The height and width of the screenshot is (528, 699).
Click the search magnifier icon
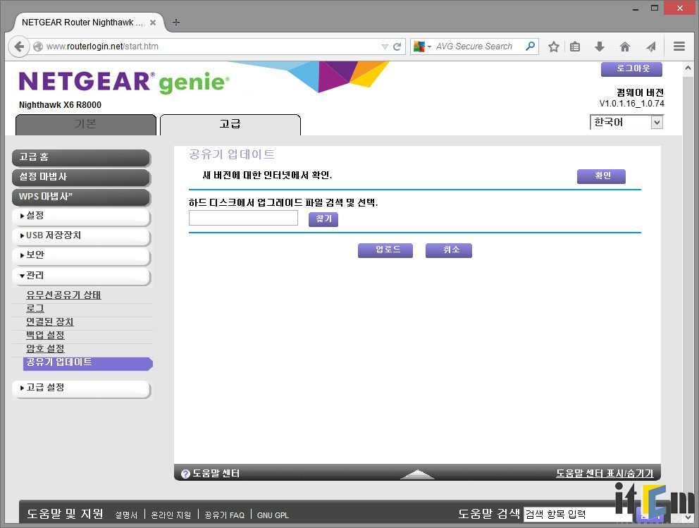coord(530,46)
